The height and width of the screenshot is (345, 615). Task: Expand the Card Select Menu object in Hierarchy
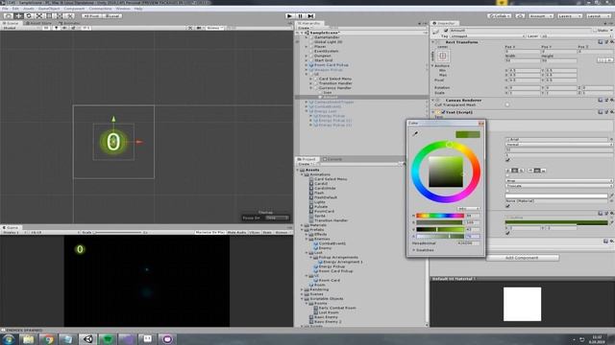coord(311,79)
